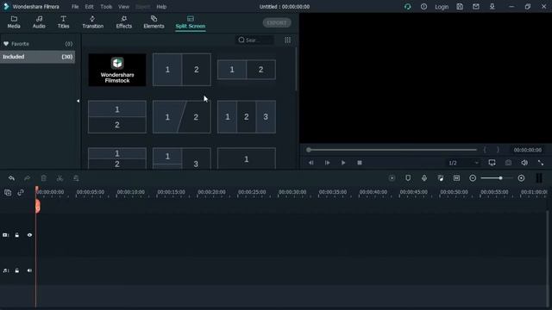Take a snapshot with the camera icon

(508, 163)
